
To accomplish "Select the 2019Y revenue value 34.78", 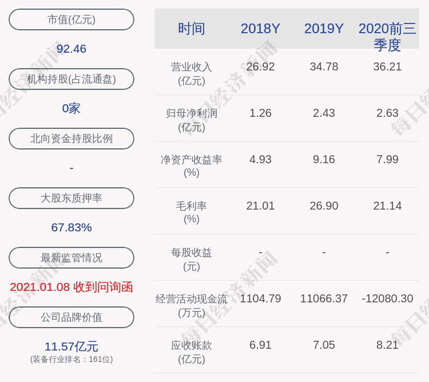I will pos(324,66).
